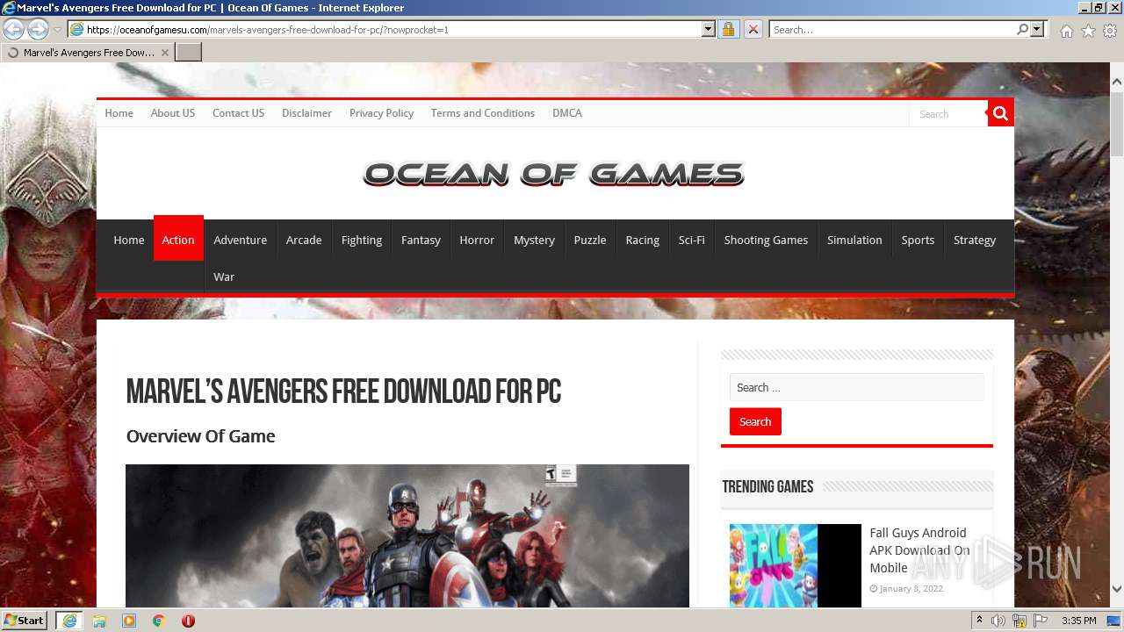Click the Marvel's Avengers Free Download heading
This screenshot has width=1124, height=632.
click(x=343, y=391)
